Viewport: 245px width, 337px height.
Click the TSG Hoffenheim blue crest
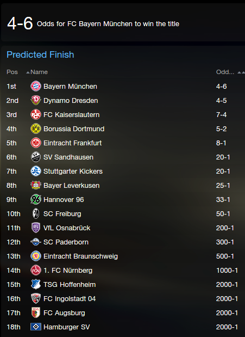point(36,284)
